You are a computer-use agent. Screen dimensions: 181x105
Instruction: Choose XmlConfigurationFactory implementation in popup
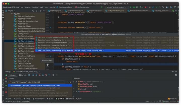click(107, 48)
